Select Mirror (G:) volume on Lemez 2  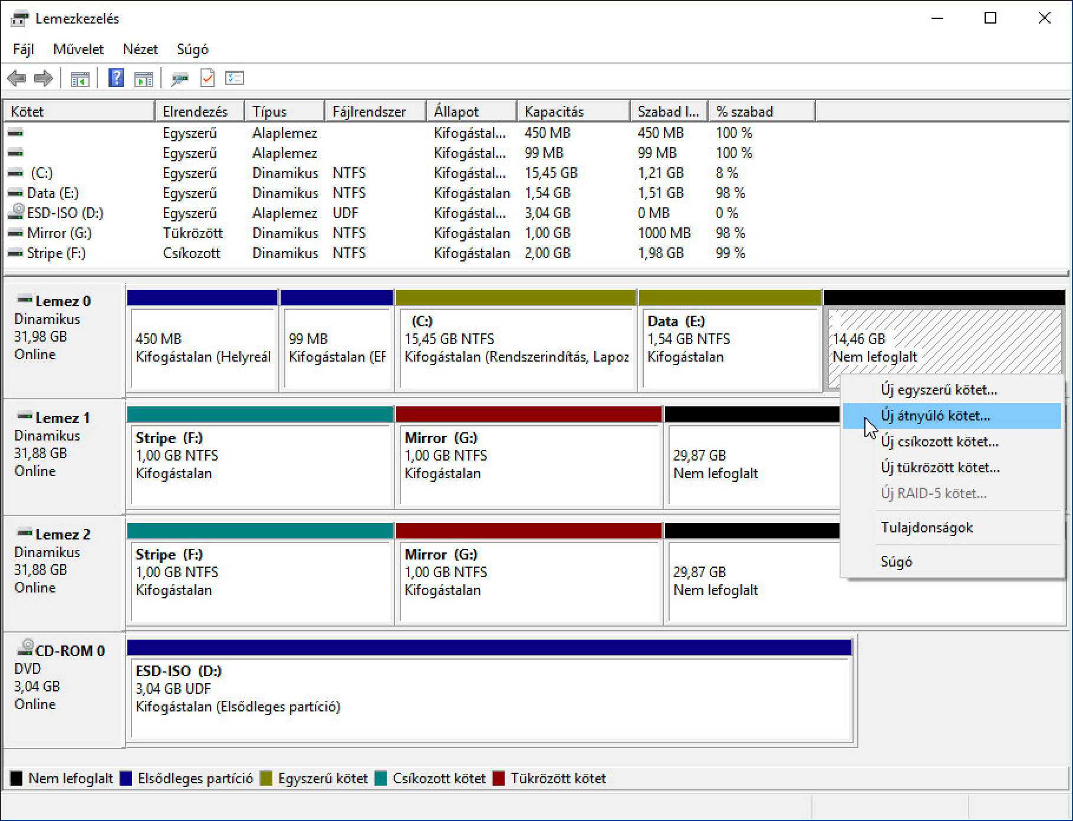529,573
